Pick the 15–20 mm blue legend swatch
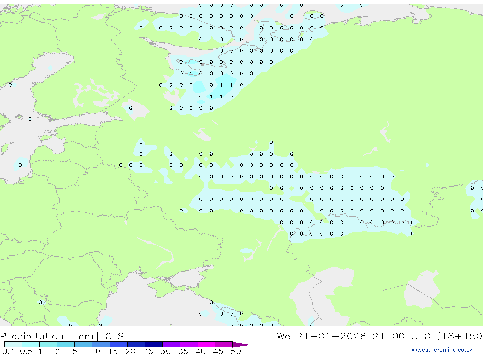The image size is (483, 354). 119,344
